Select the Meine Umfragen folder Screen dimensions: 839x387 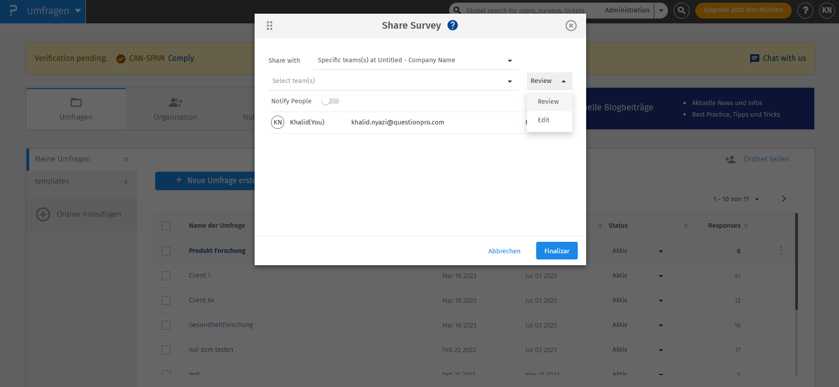coord(82,159)
